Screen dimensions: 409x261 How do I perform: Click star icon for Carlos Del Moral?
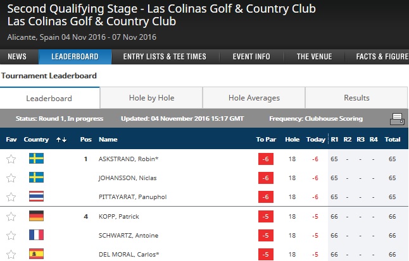tap(11, 254)
